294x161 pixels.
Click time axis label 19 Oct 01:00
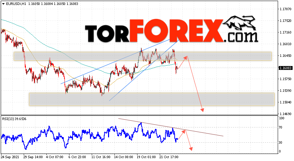click(x=146, y=157)
